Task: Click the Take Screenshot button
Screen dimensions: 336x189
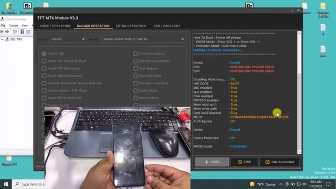Action: click(280, 162)
